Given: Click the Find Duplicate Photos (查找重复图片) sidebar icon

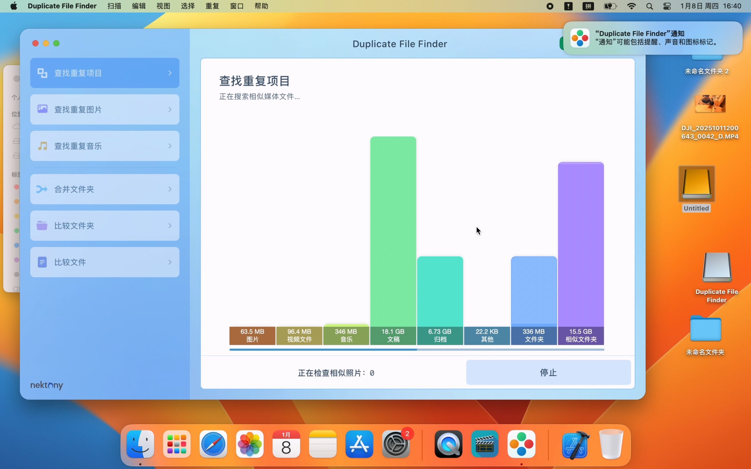Looking at the screenshot, I should point(43,109).
